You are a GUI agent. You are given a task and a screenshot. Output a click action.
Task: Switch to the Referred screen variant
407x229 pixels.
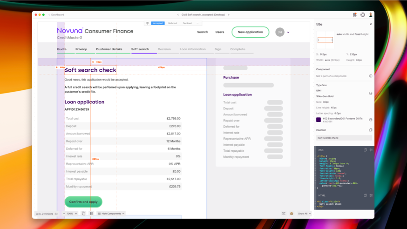click(172, 23)
